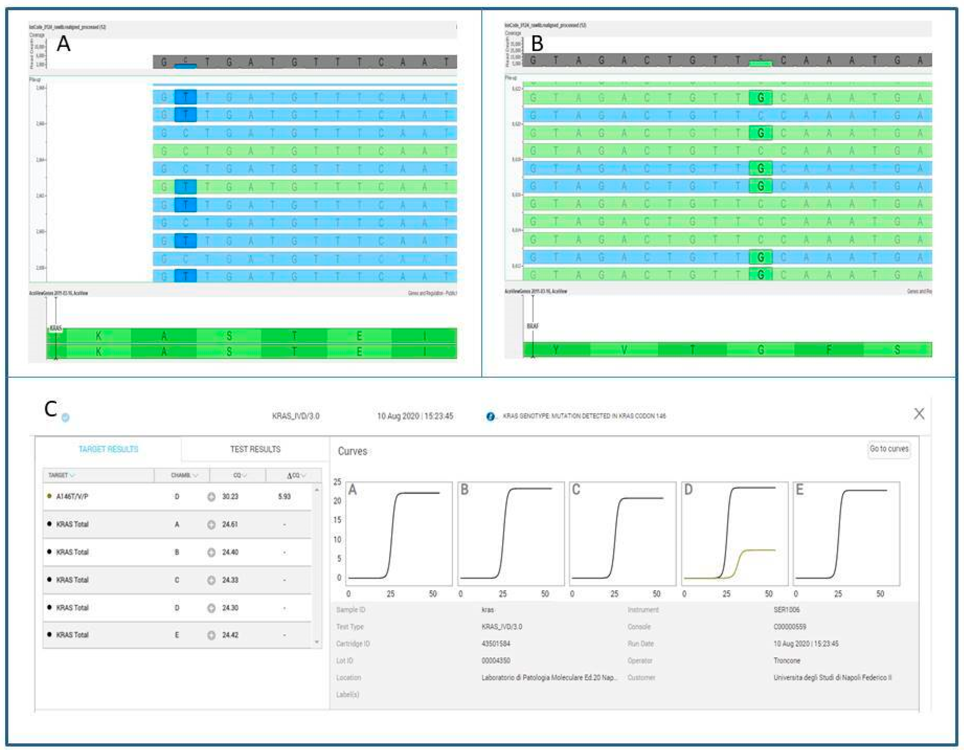Image resolution: width=964 pixels, height=750 pixels.
Task: Click the yellow dot beside A146T/V/P
Action: [x=50, y=496]
